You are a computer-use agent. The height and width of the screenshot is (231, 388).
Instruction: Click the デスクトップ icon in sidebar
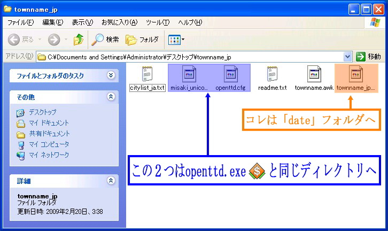(20, 113)
